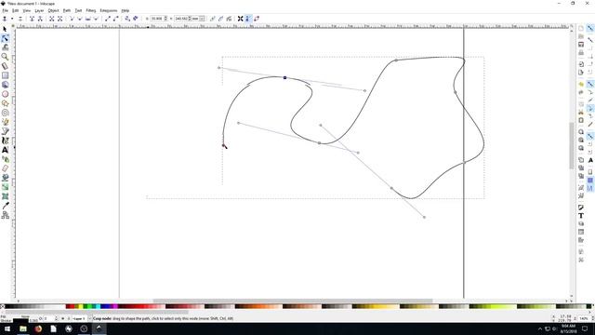This screenshot has width=595, height=335.
Task: Open the File menu
Action: [6, 10]
